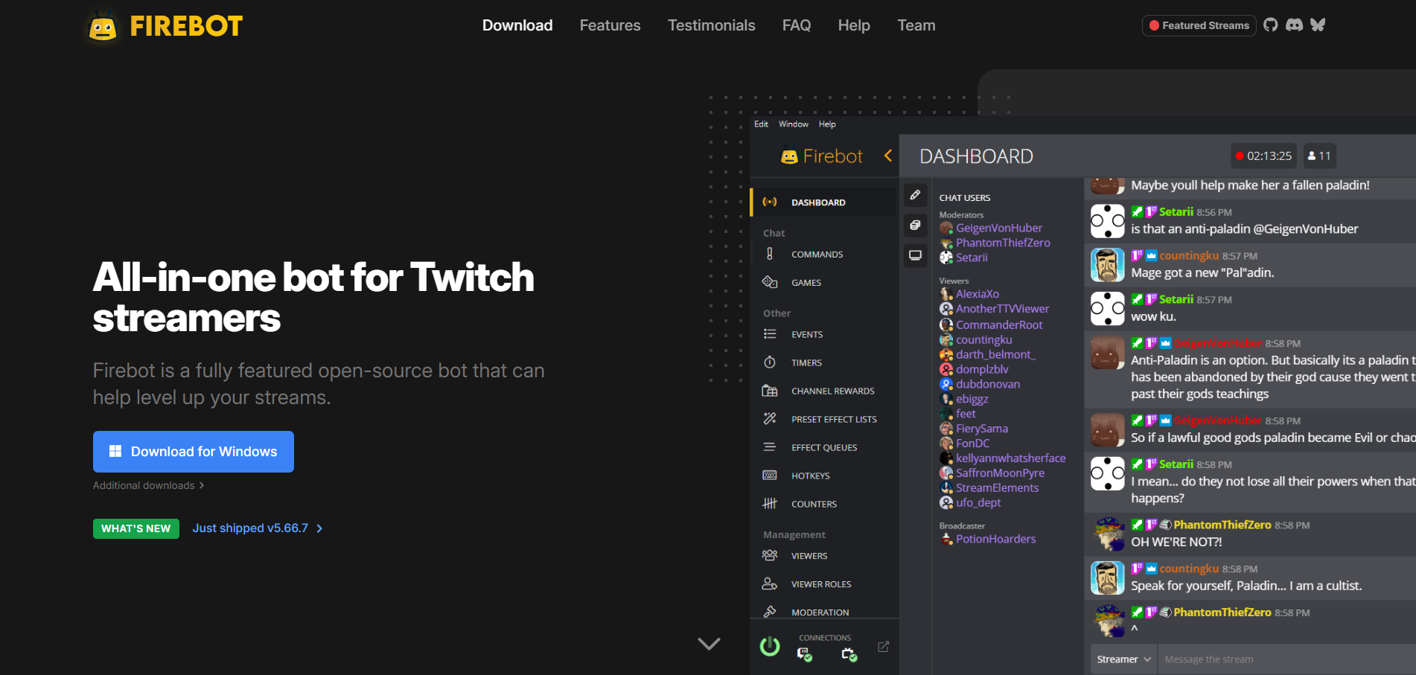Click the pop-out icon near Connections
1416x675 pixels.
point(883,647)
